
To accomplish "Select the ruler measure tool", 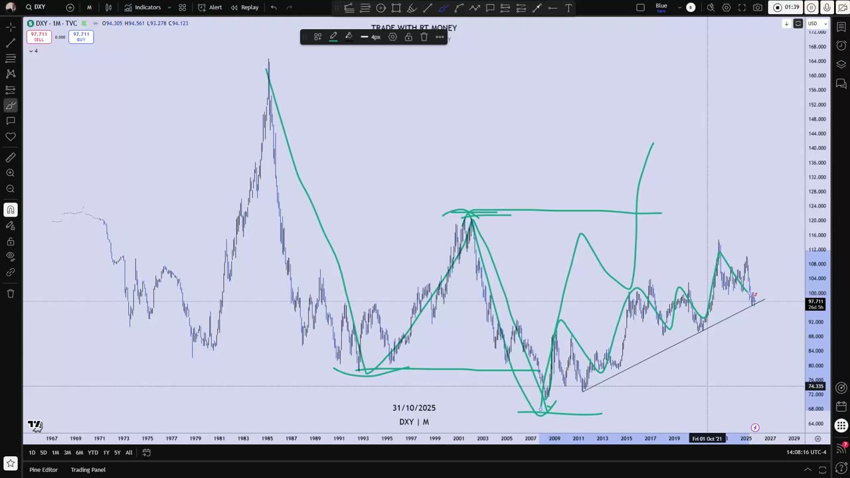I will (x=11, y=157).
